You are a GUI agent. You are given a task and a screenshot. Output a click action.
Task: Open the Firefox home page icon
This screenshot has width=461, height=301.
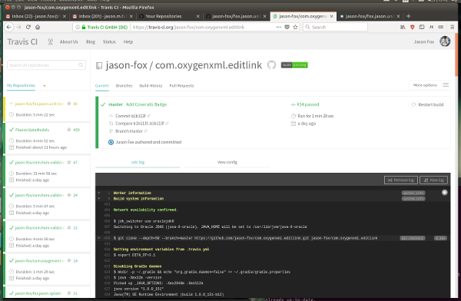38,27
